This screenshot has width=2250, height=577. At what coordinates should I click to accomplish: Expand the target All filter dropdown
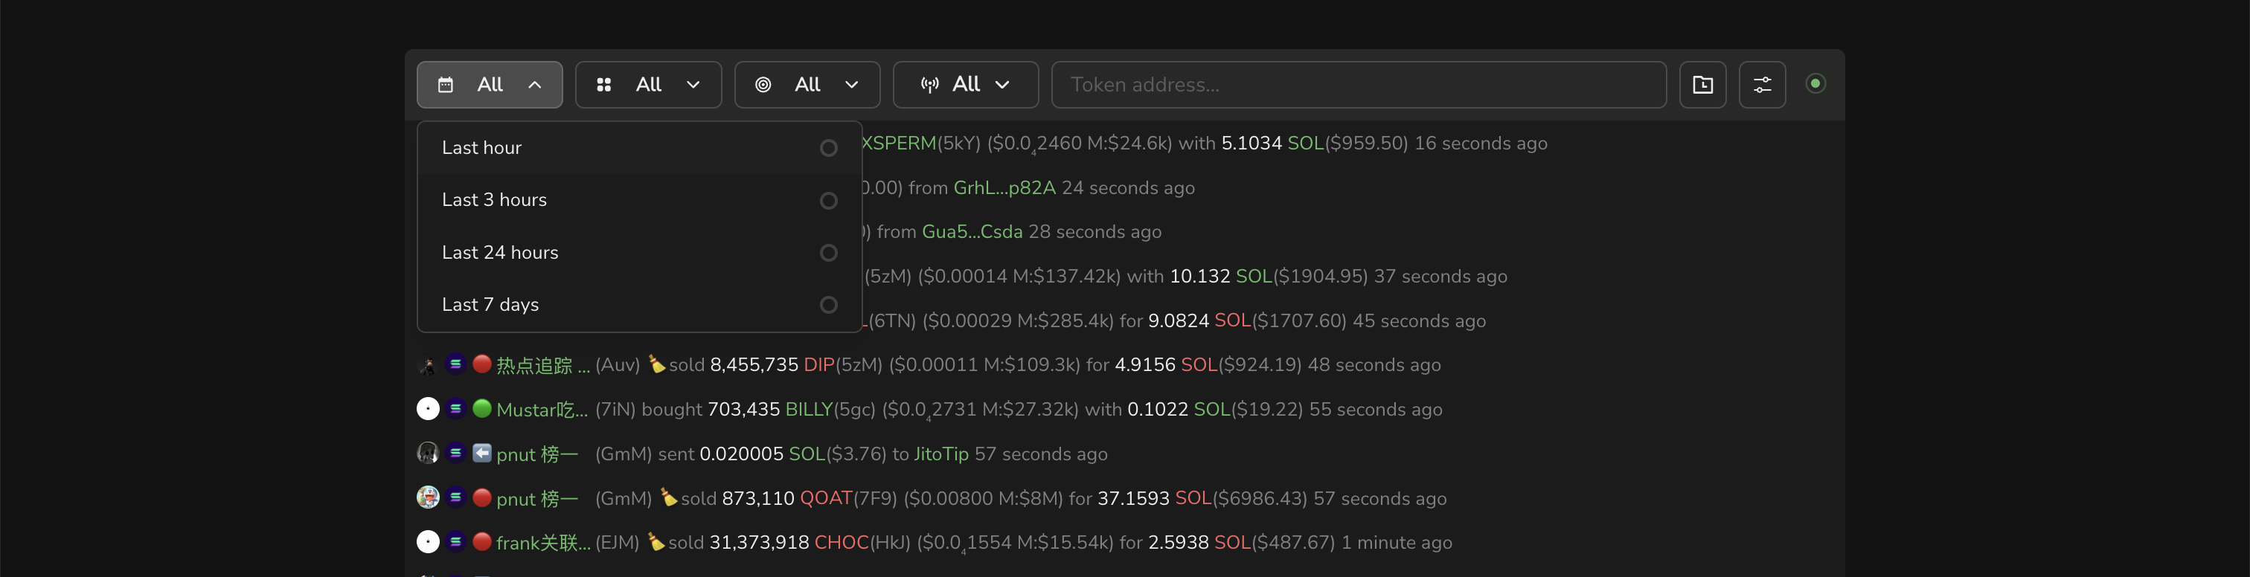(807, 85)
